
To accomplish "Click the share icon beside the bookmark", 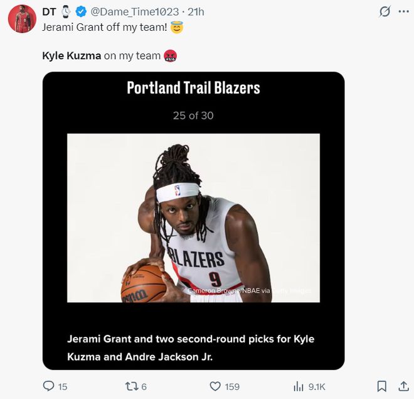I will (402, 386).
